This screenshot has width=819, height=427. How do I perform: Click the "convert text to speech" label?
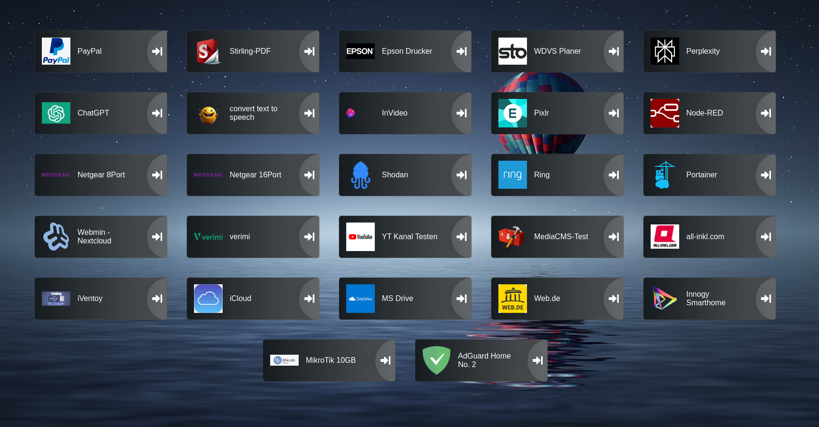click(x=253, y=113)
